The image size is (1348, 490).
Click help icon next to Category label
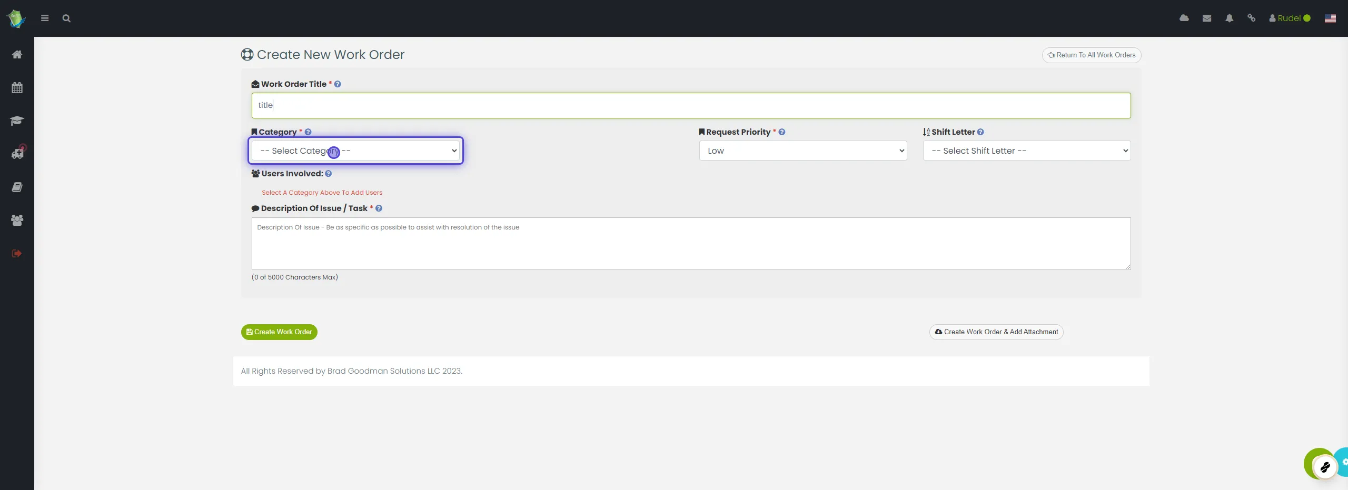tap(308, 132)
